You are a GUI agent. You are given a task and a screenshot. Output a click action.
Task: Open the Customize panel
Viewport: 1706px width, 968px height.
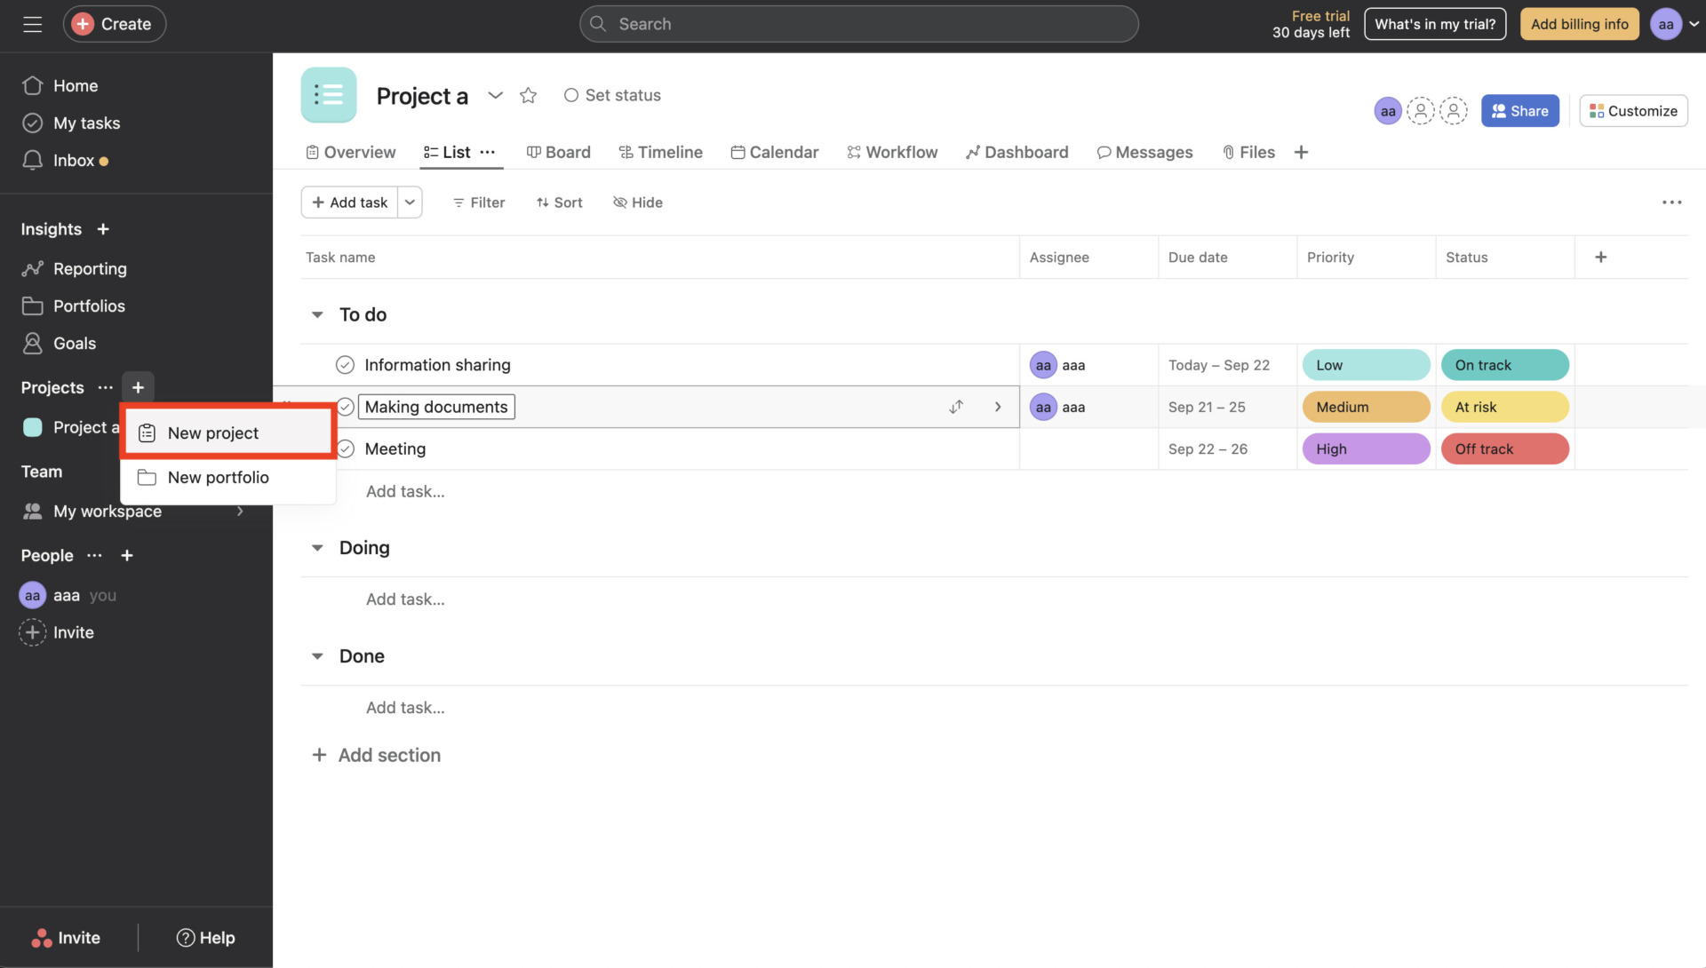point(1632,110)
